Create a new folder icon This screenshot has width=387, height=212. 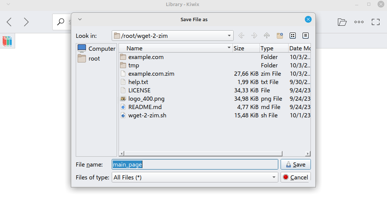279,36
